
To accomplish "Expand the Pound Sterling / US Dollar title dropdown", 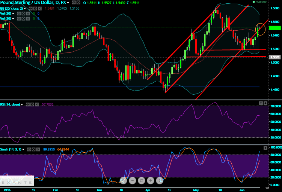I will (x=68, y=3).
